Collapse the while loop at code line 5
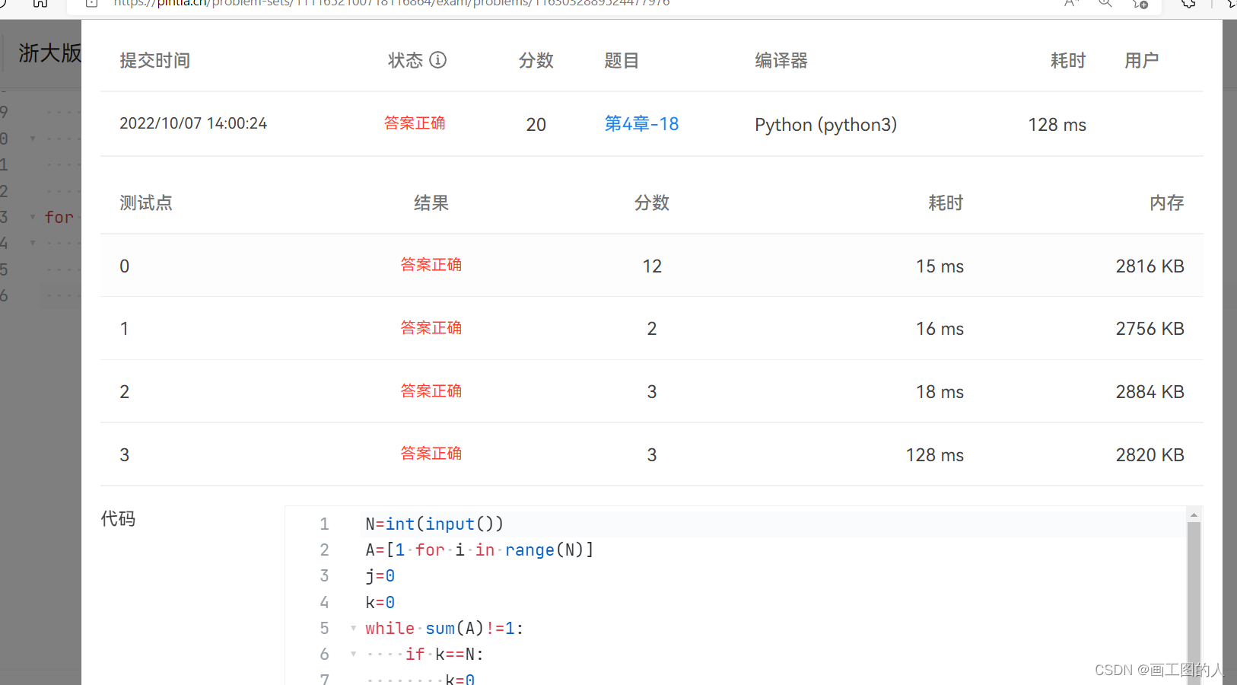 point(353,629)
